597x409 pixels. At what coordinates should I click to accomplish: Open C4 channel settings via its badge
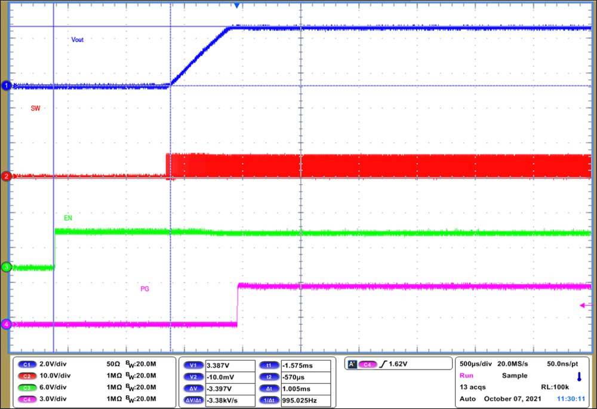(26, 399)
